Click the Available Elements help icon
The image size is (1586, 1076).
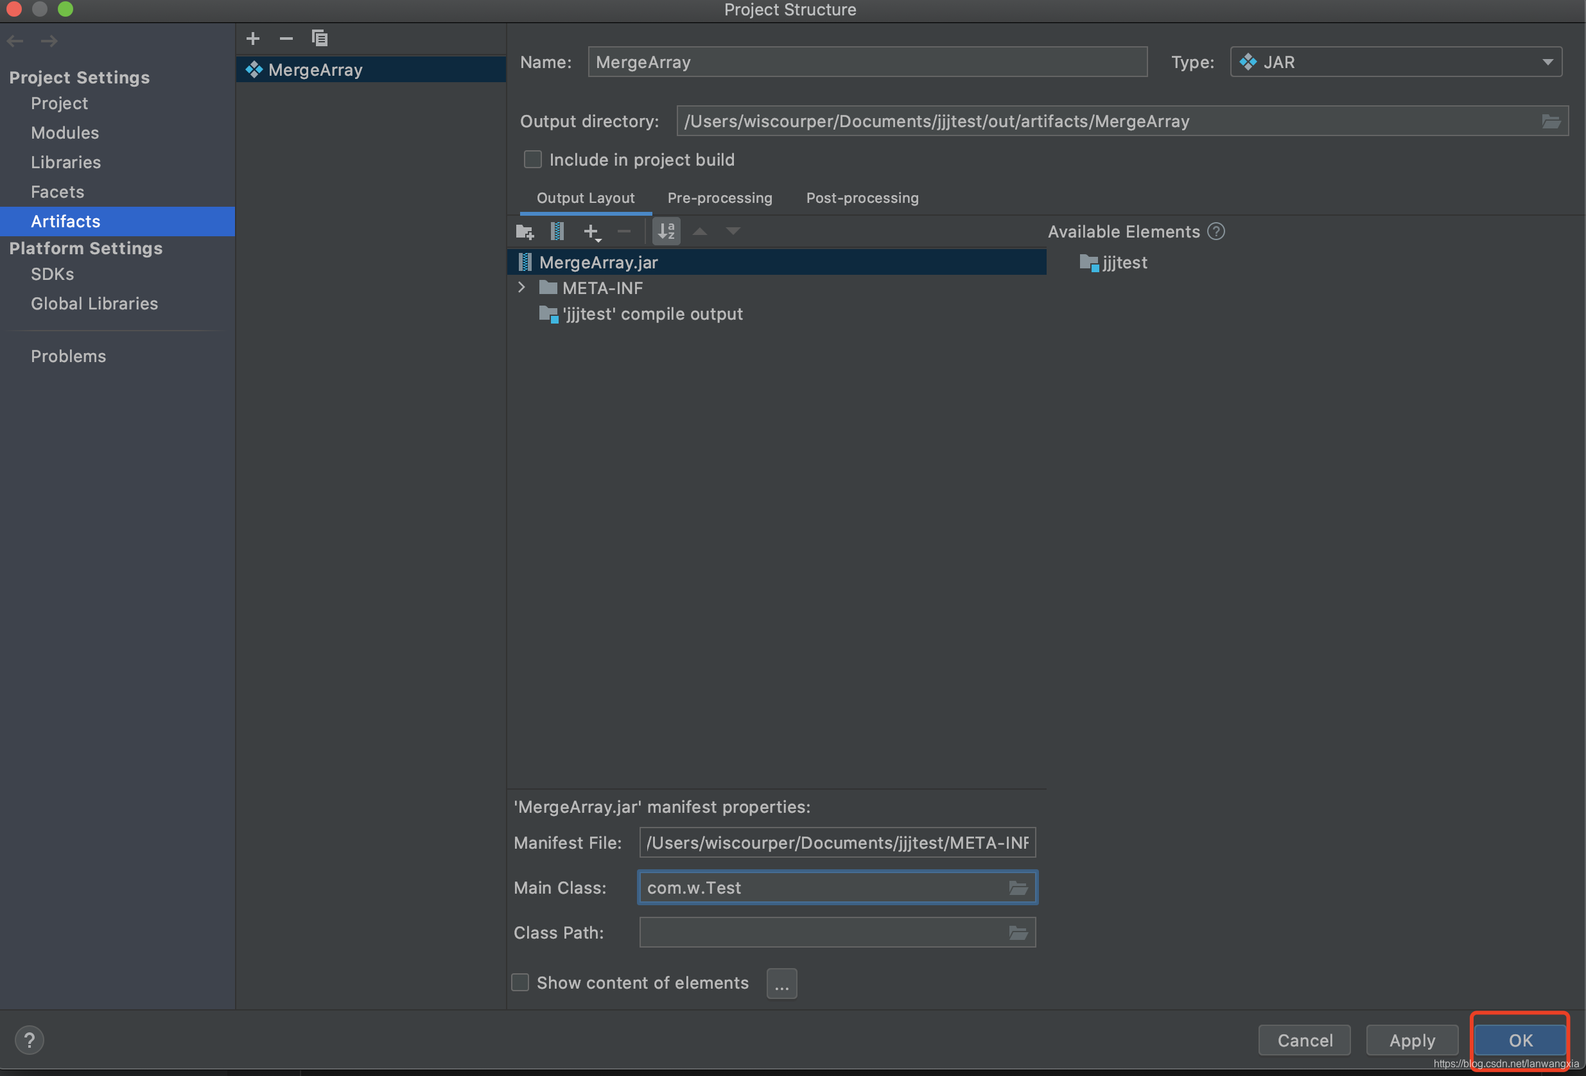tap(1216, 231)
